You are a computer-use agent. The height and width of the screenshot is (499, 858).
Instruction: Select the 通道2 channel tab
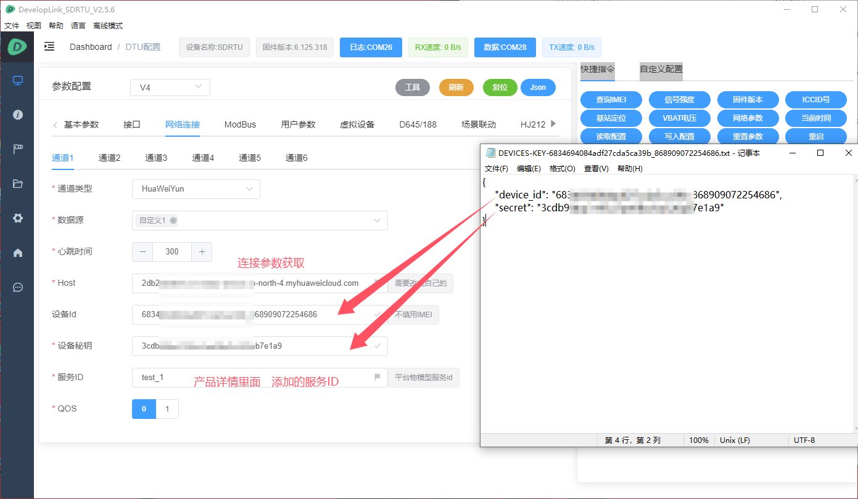coord(109,158)
